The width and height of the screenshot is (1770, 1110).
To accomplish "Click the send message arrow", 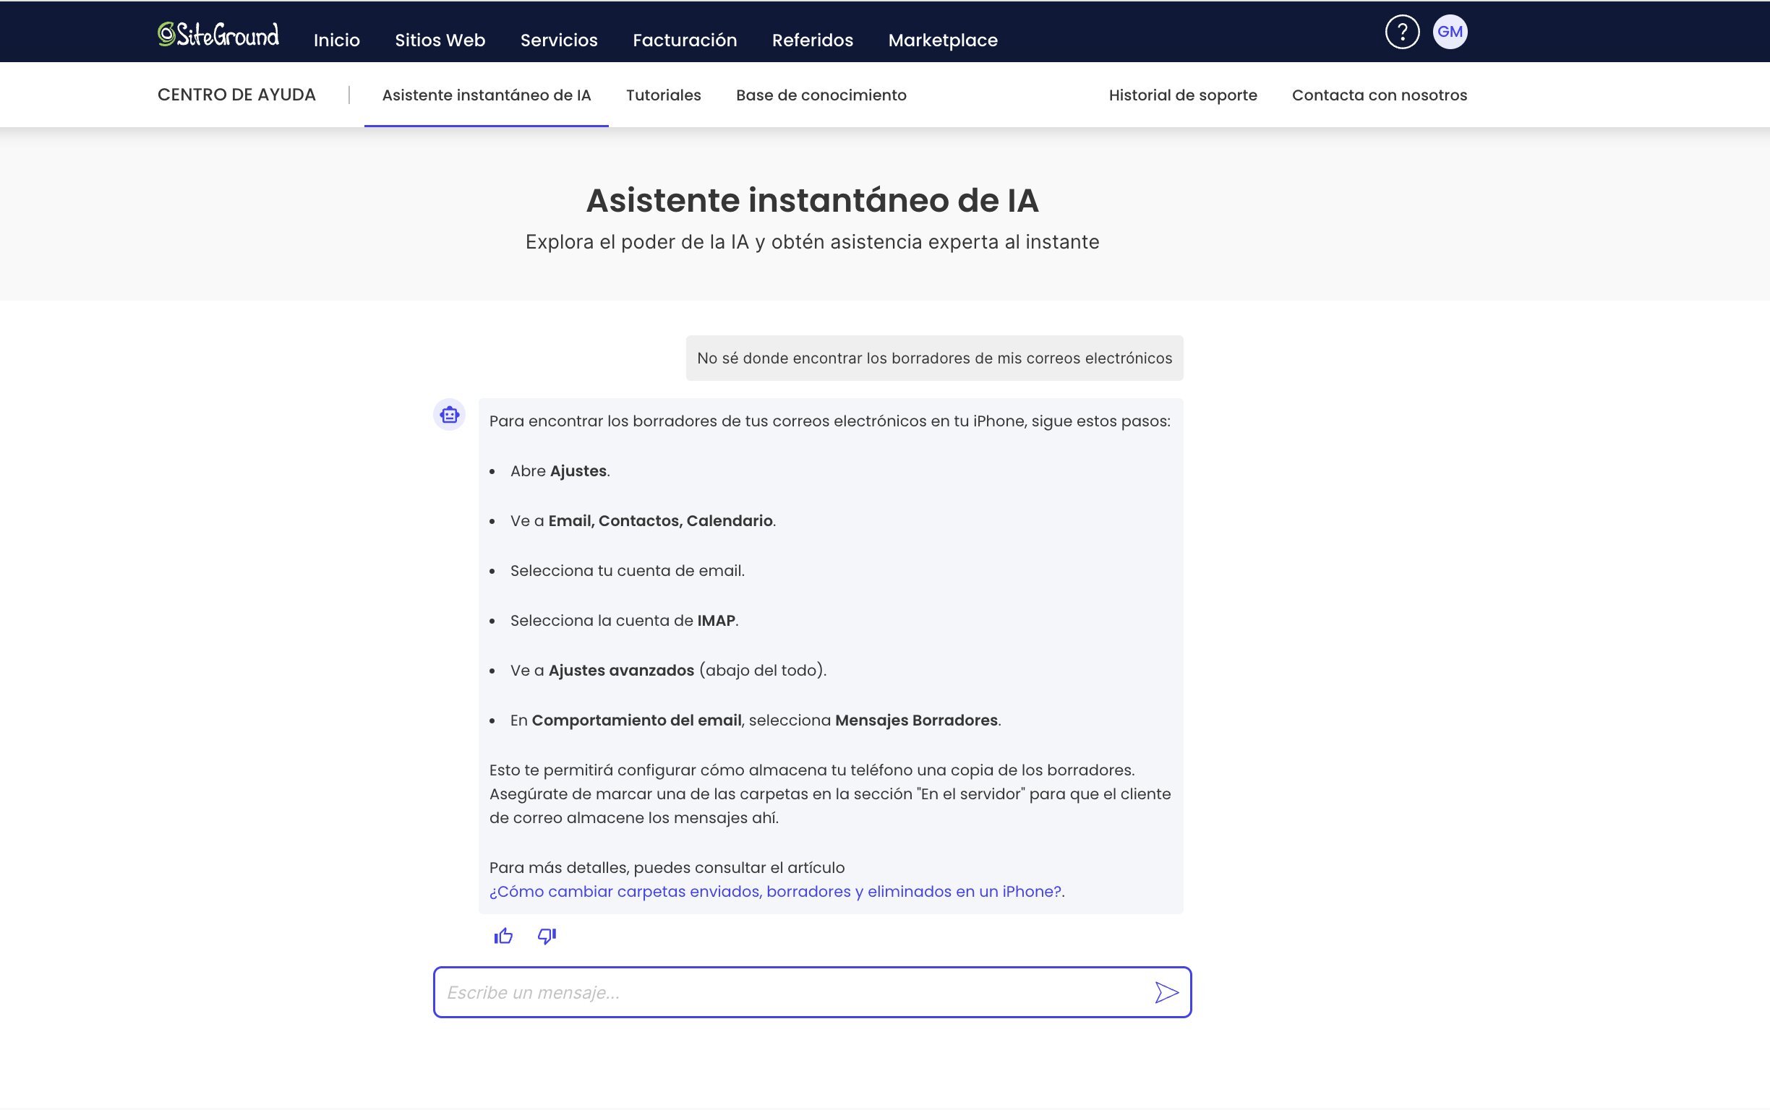I will [x=1166, y=991].
